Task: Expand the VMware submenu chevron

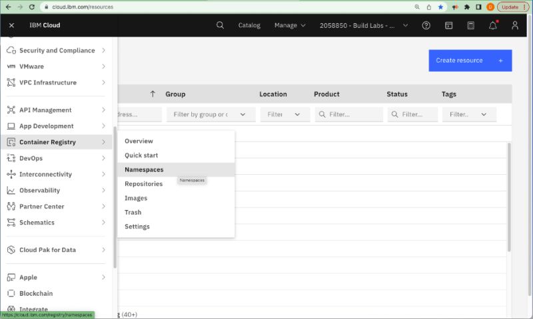Action: click(104, 66)
